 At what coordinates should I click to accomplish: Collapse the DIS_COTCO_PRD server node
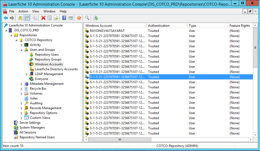(6, 31)
